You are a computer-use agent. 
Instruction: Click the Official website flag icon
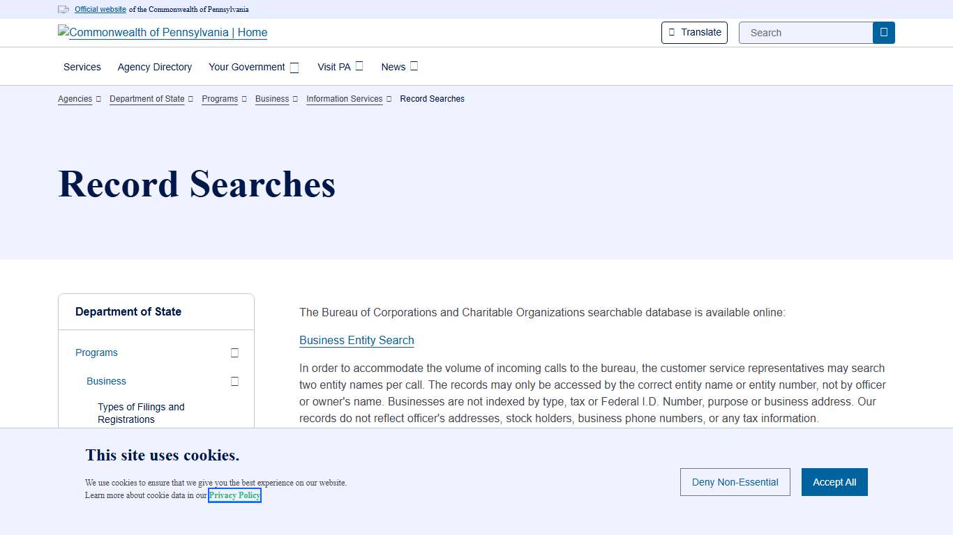pos(63,9)
